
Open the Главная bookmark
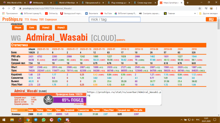[169, 13]
